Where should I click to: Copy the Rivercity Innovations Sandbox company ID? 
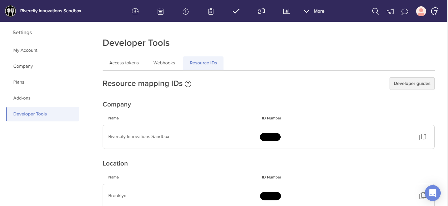point(422,137)
